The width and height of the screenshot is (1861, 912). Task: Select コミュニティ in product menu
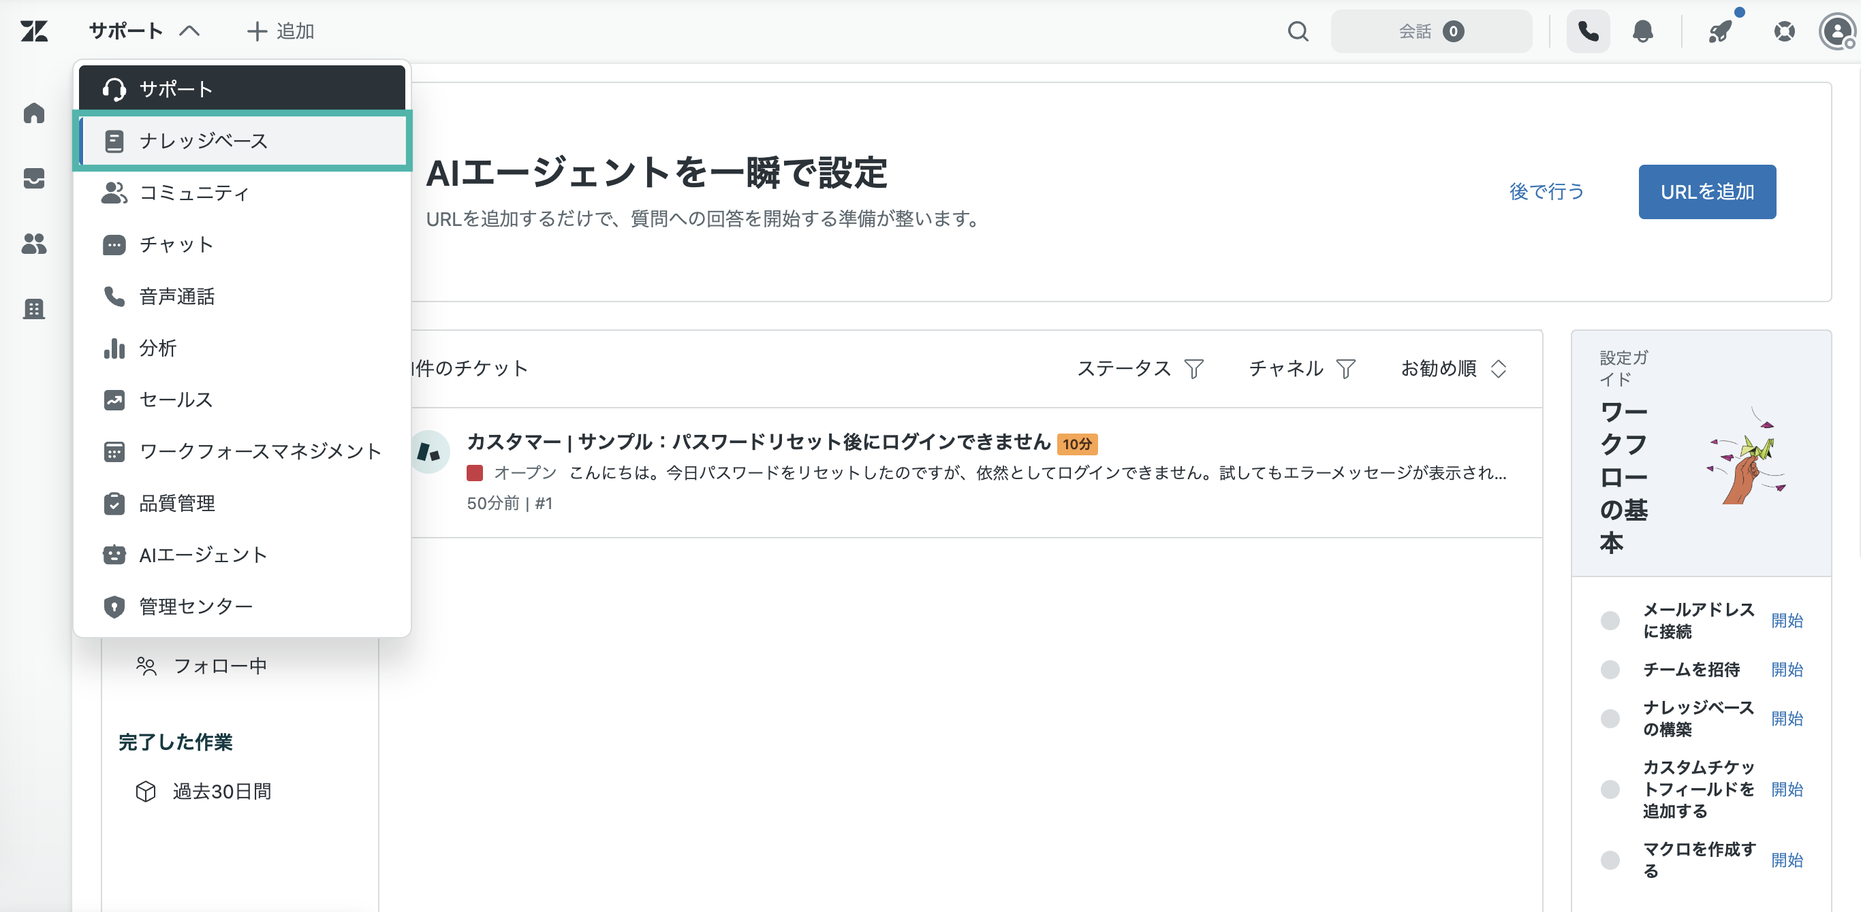(242, 193)
